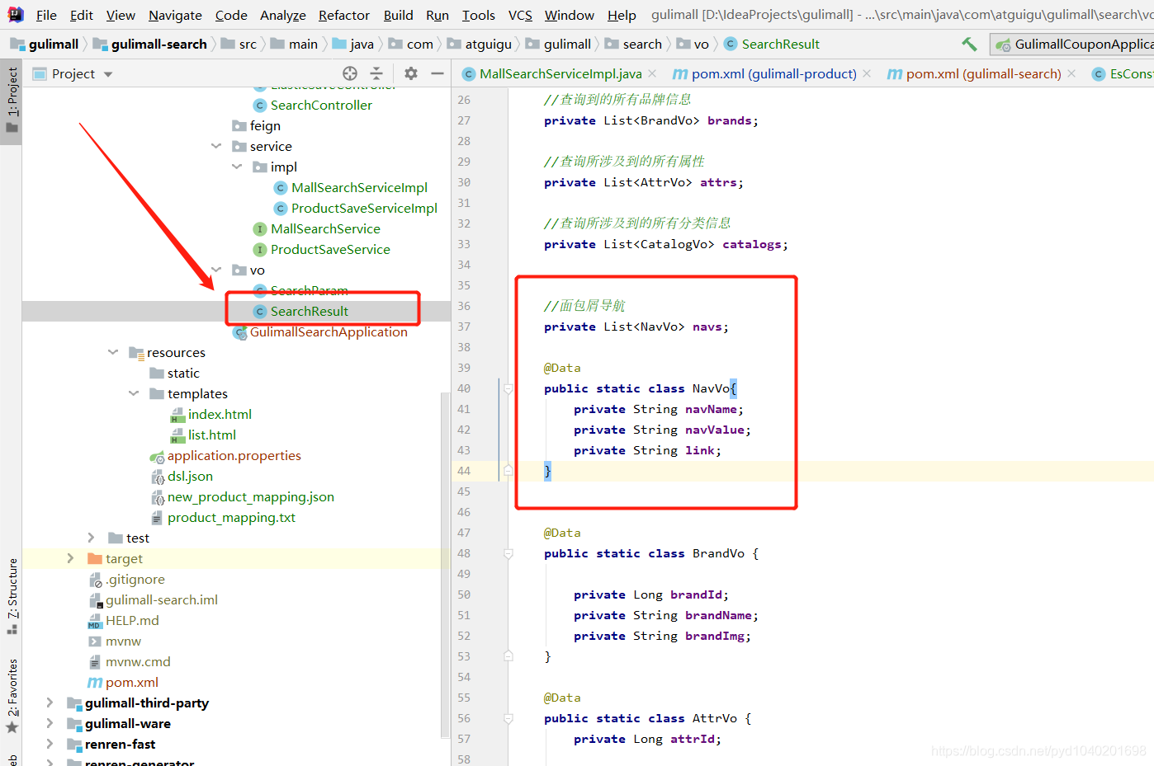Screen dimensions: 1154x766
Task: Open the File menu
Action: point(46,15)
